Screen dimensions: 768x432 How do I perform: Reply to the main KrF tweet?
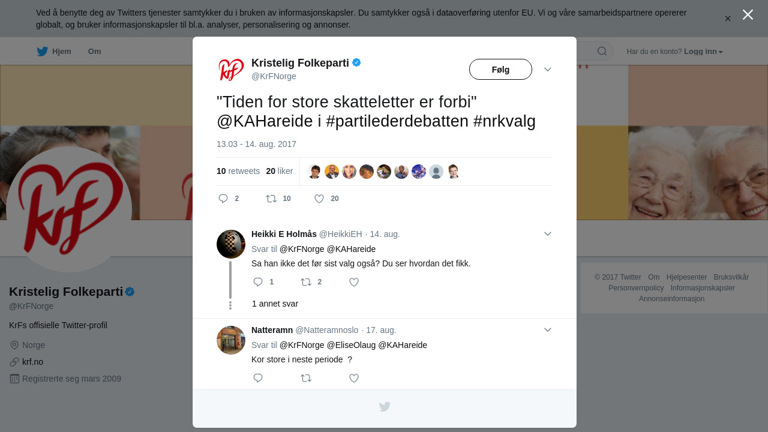pos(223,199)
